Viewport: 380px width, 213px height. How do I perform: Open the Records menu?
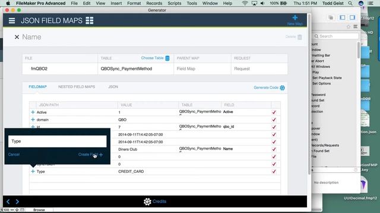(154, 4)
